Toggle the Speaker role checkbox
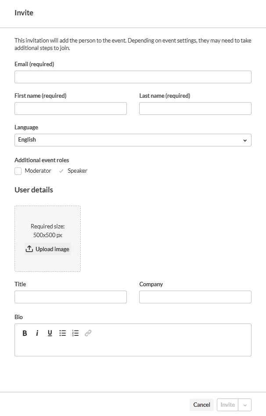The image size is (266, 416). (x=61, y=171)
